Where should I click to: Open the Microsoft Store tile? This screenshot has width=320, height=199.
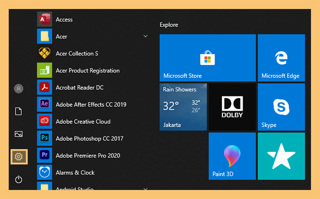(x=207, y=58)
